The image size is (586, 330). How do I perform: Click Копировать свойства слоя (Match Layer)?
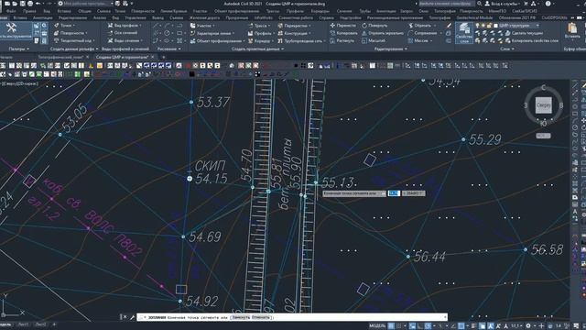pyautogui.click(x=532, y=40)
